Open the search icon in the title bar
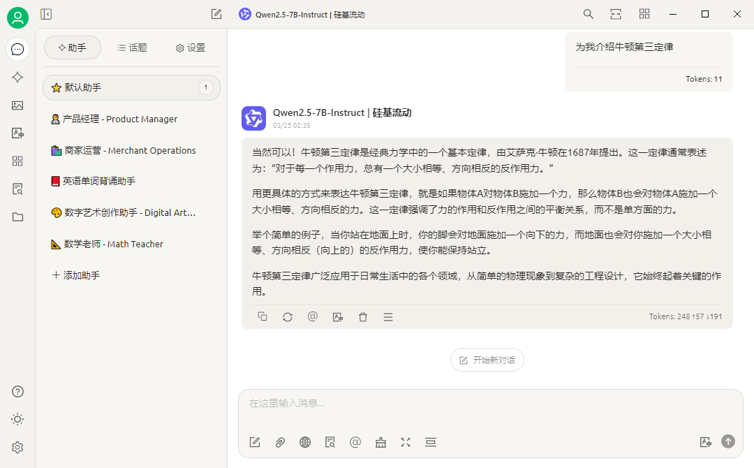 (x=588, y=13)
